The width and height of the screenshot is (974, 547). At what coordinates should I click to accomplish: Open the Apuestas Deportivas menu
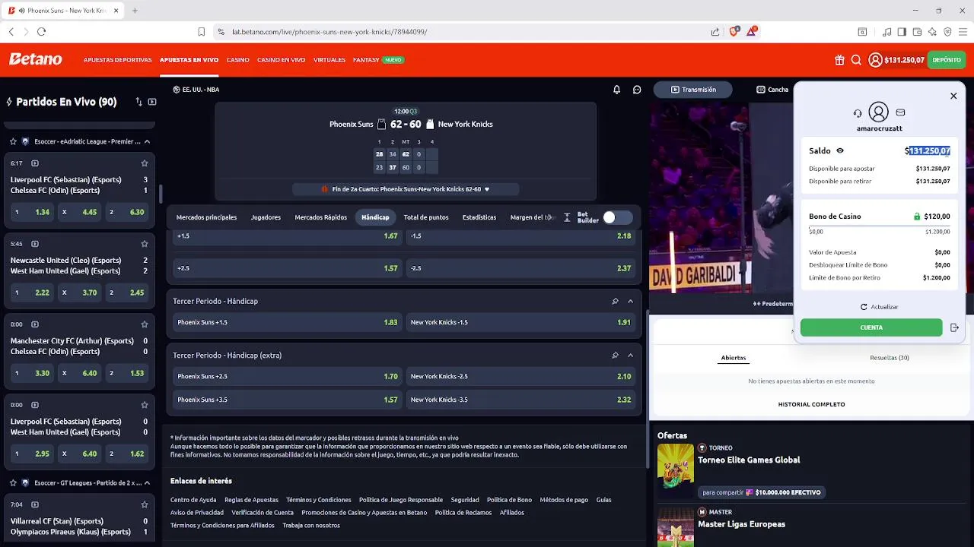(118, 60)
